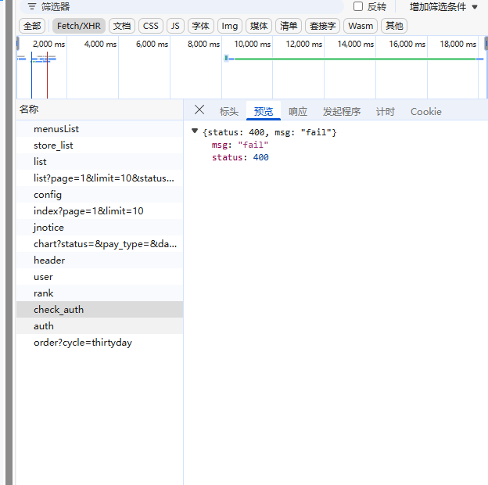Open the 响应 response tab
Screen dimensions: 488x485
pyautogui.click(x=298, y=112)
